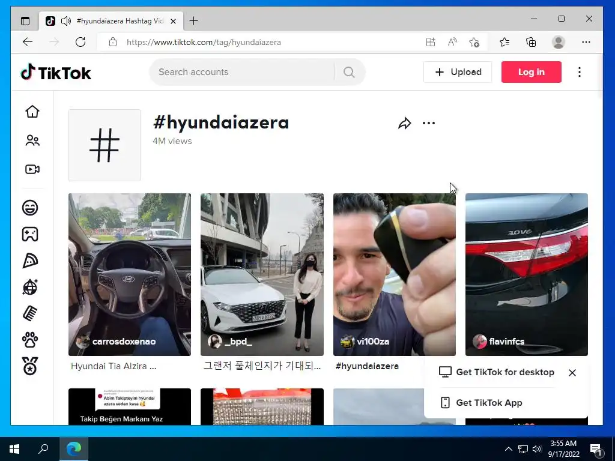This screenshot has width=615, height=461.
Task: Click the 4M views text
Action: pyautogui.click(x=172, y=141)
